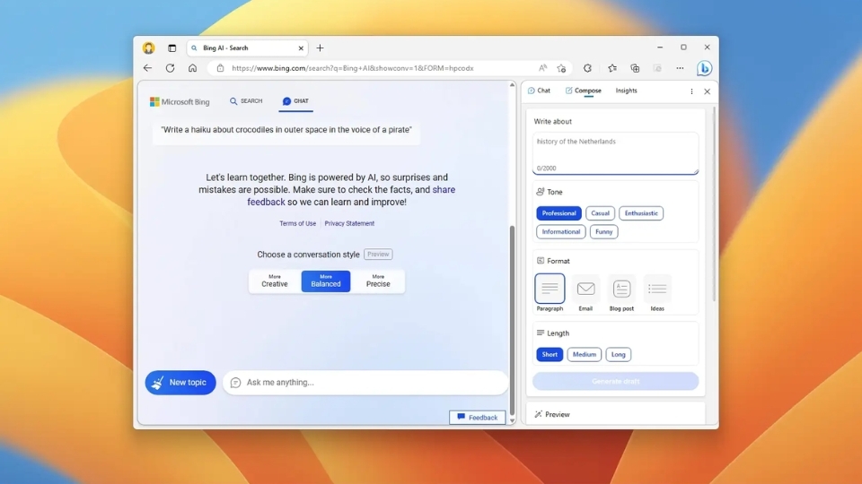Set length to Short
The height and width of the screenshot is (484, 862).
coord(550,355)
